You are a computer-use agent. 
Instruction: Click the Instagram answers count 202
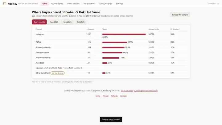(89, 34)
